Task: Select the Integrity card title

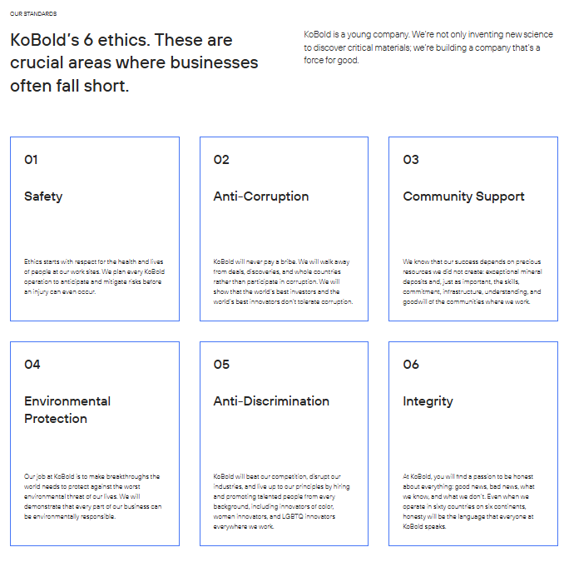Action: click(x=428, y=401)
